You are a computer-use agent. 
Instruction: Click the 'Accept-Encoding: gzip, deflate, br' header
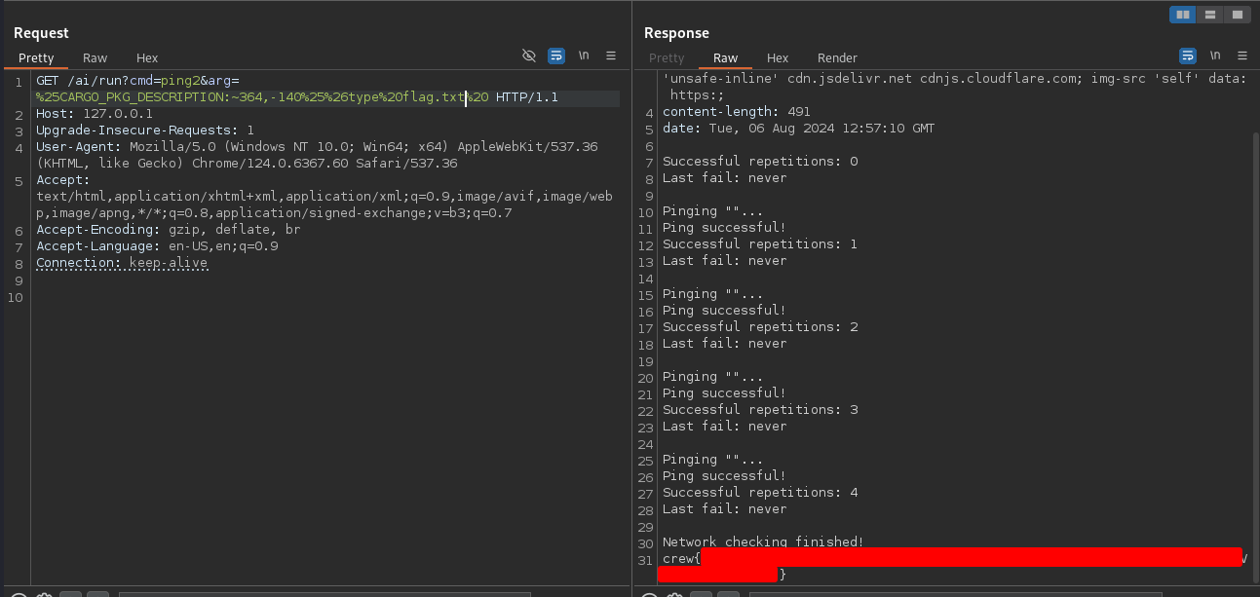(x=169, y=230)
